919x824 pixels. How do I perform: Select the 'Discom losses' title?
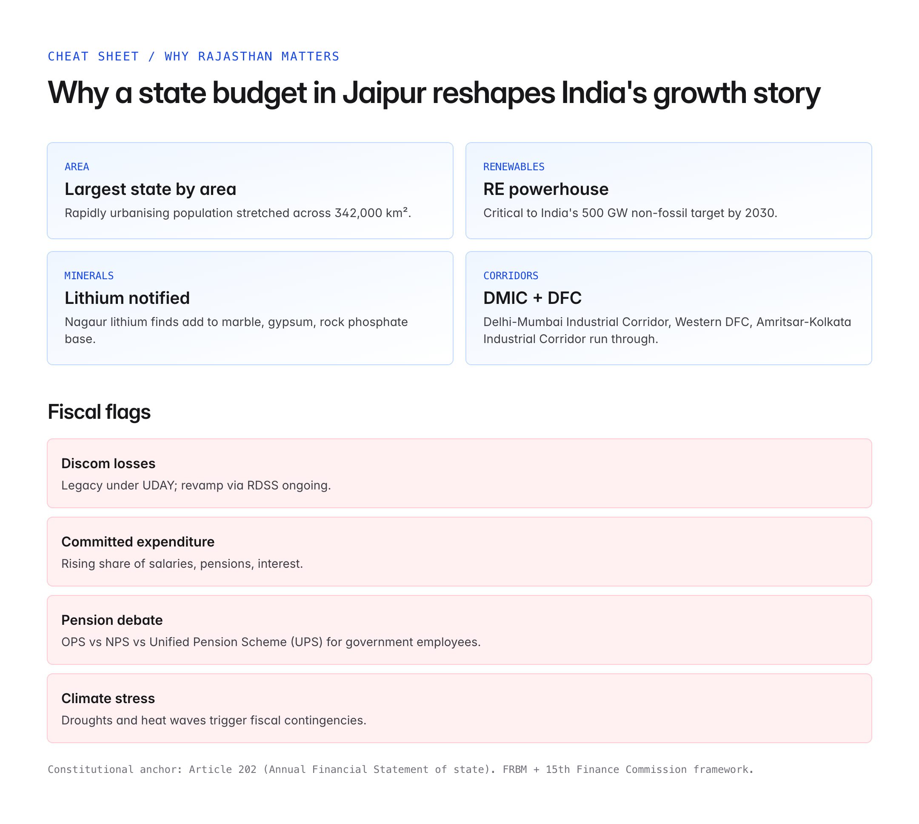click(x=108, y=463)
